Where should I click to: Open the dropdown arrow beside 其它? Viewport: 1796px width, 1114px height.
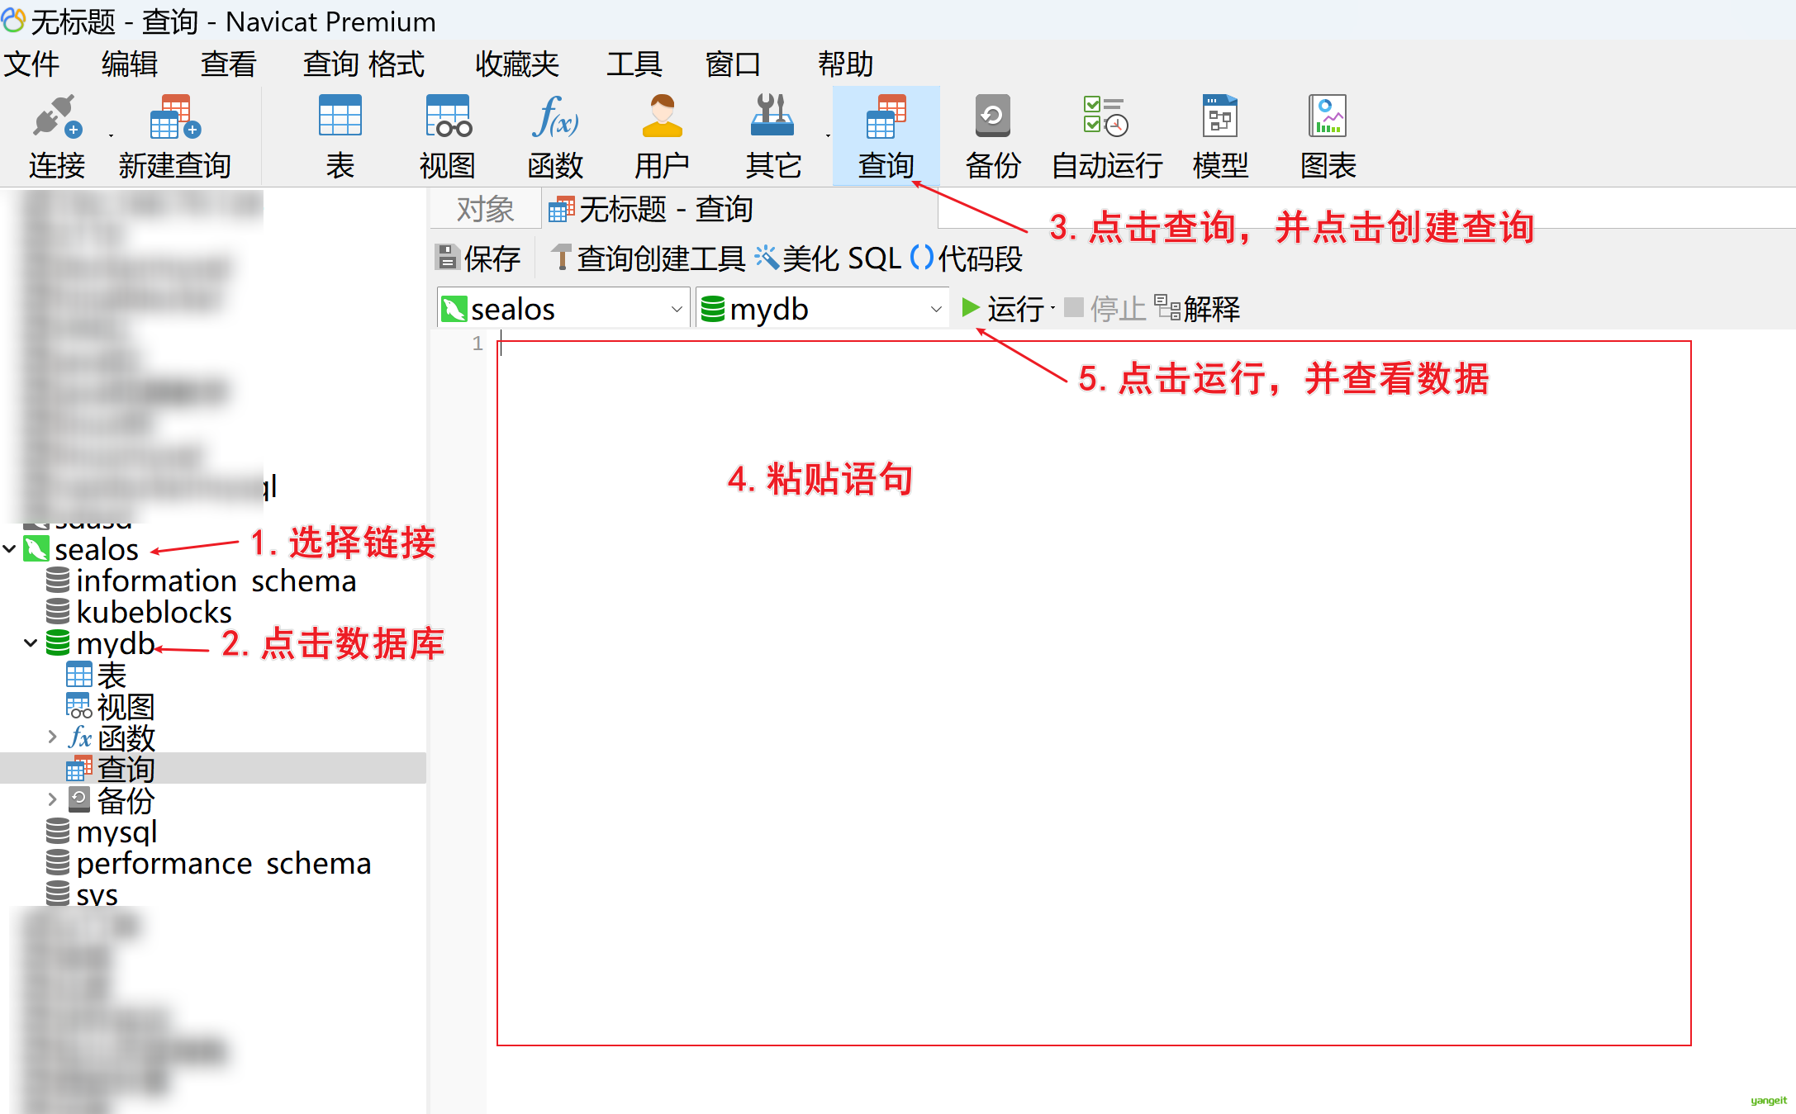828,135
